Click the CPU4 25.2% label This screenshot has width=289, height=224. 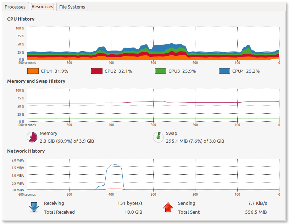(x=246, y=71)
